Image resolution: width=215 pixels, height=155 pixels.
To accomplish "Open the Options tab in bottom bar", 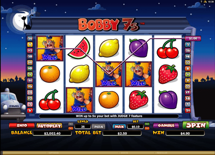I will pyautogui.click(x=54, y=153).
